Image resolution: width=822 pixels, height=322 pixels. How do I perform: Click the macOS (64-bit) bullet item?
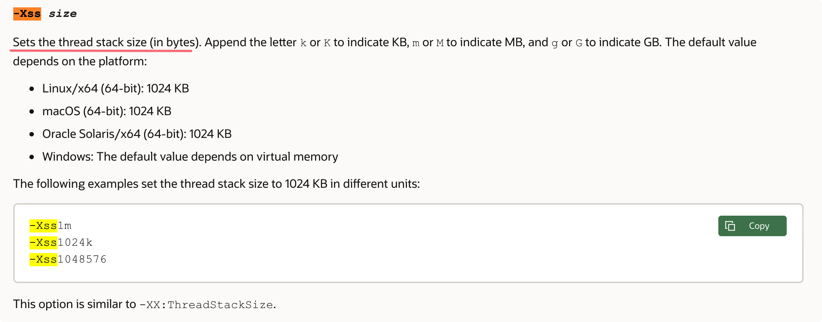107,111
